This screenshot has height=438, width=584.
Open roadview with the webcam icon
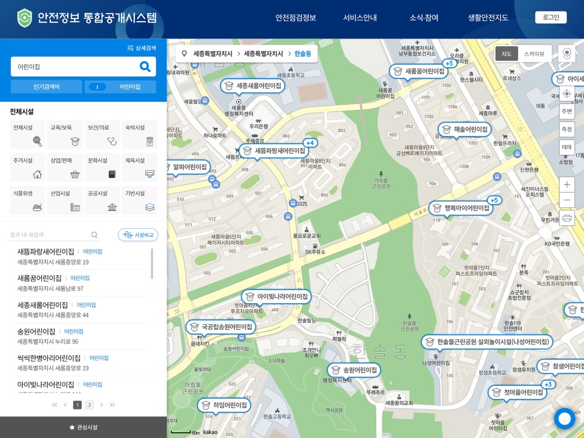566,54
